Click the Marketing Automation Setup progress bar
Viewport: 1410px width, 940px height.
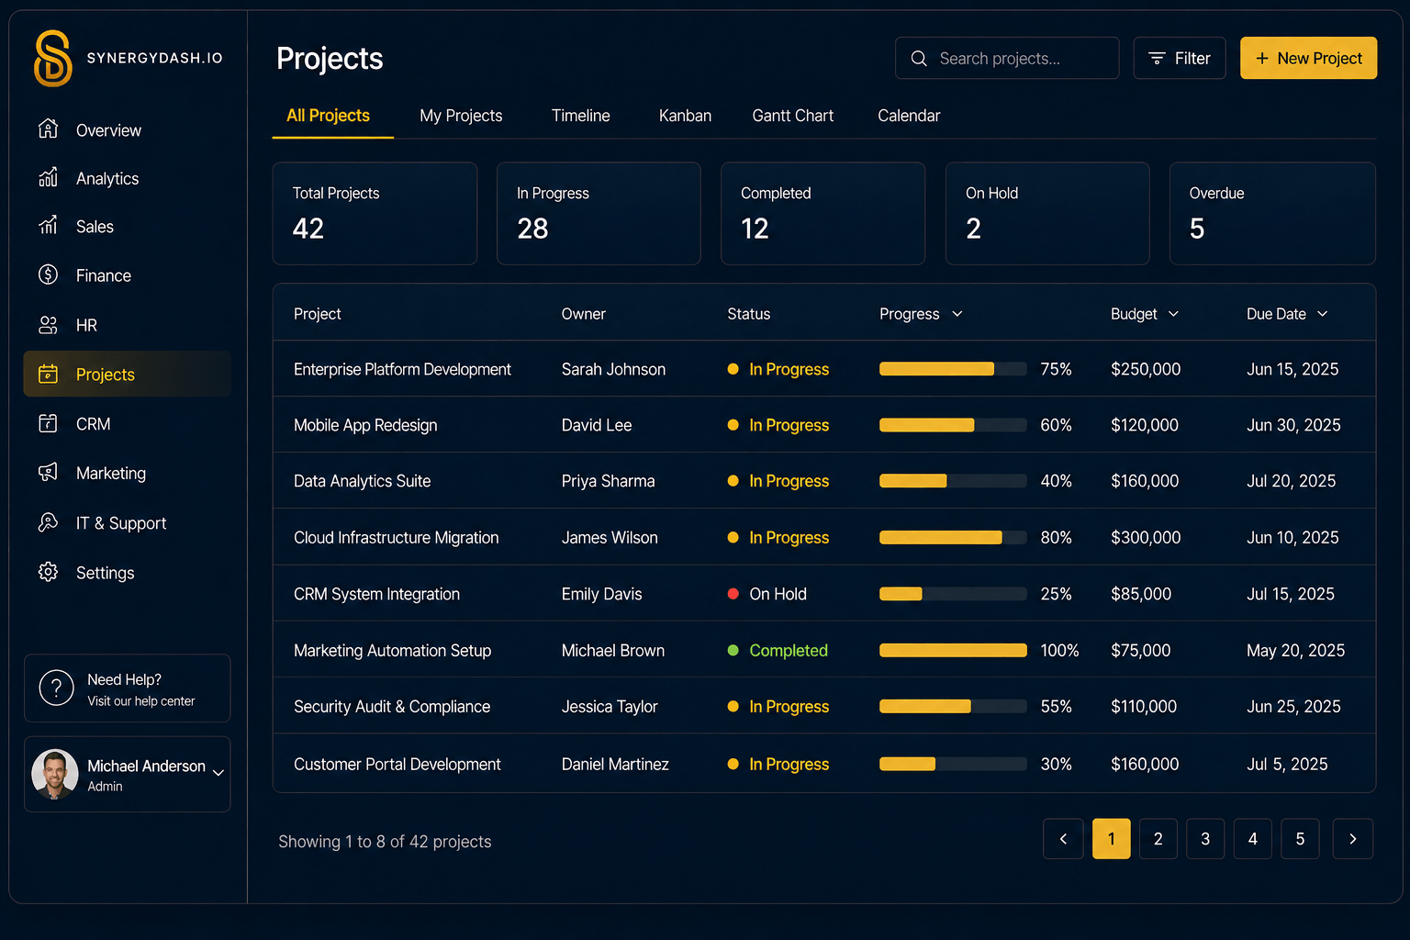pyautogui.click(x=953, y=650)
